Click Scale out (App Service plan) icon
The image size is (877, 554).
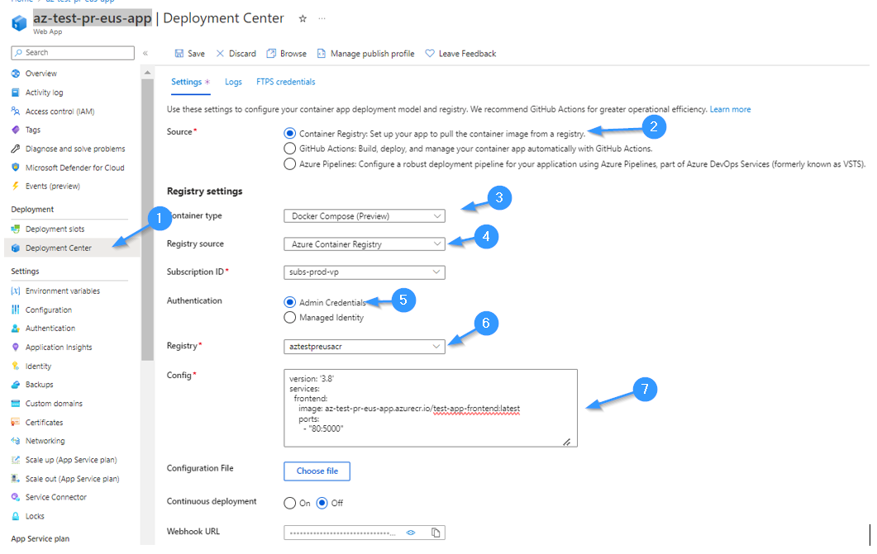16,479
